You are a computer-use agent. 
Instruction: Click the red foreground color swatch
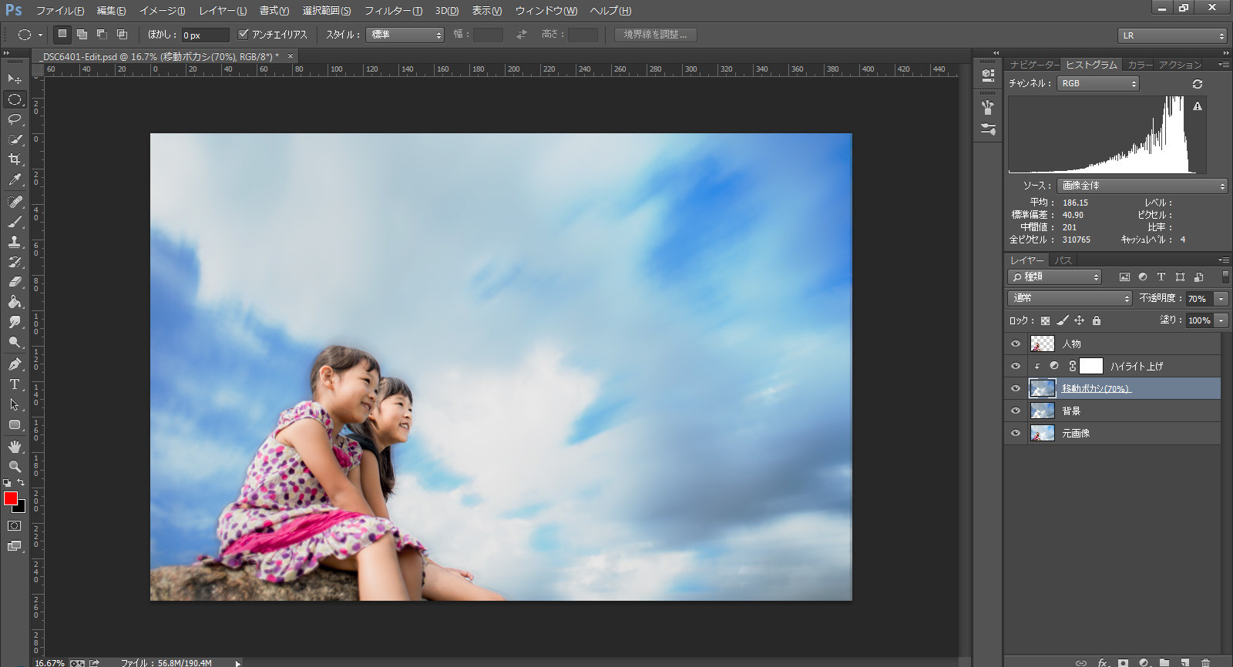10,498
